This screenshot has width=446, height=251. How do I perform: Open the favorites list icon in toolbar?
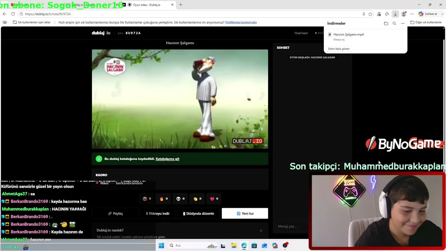(387, 14)
